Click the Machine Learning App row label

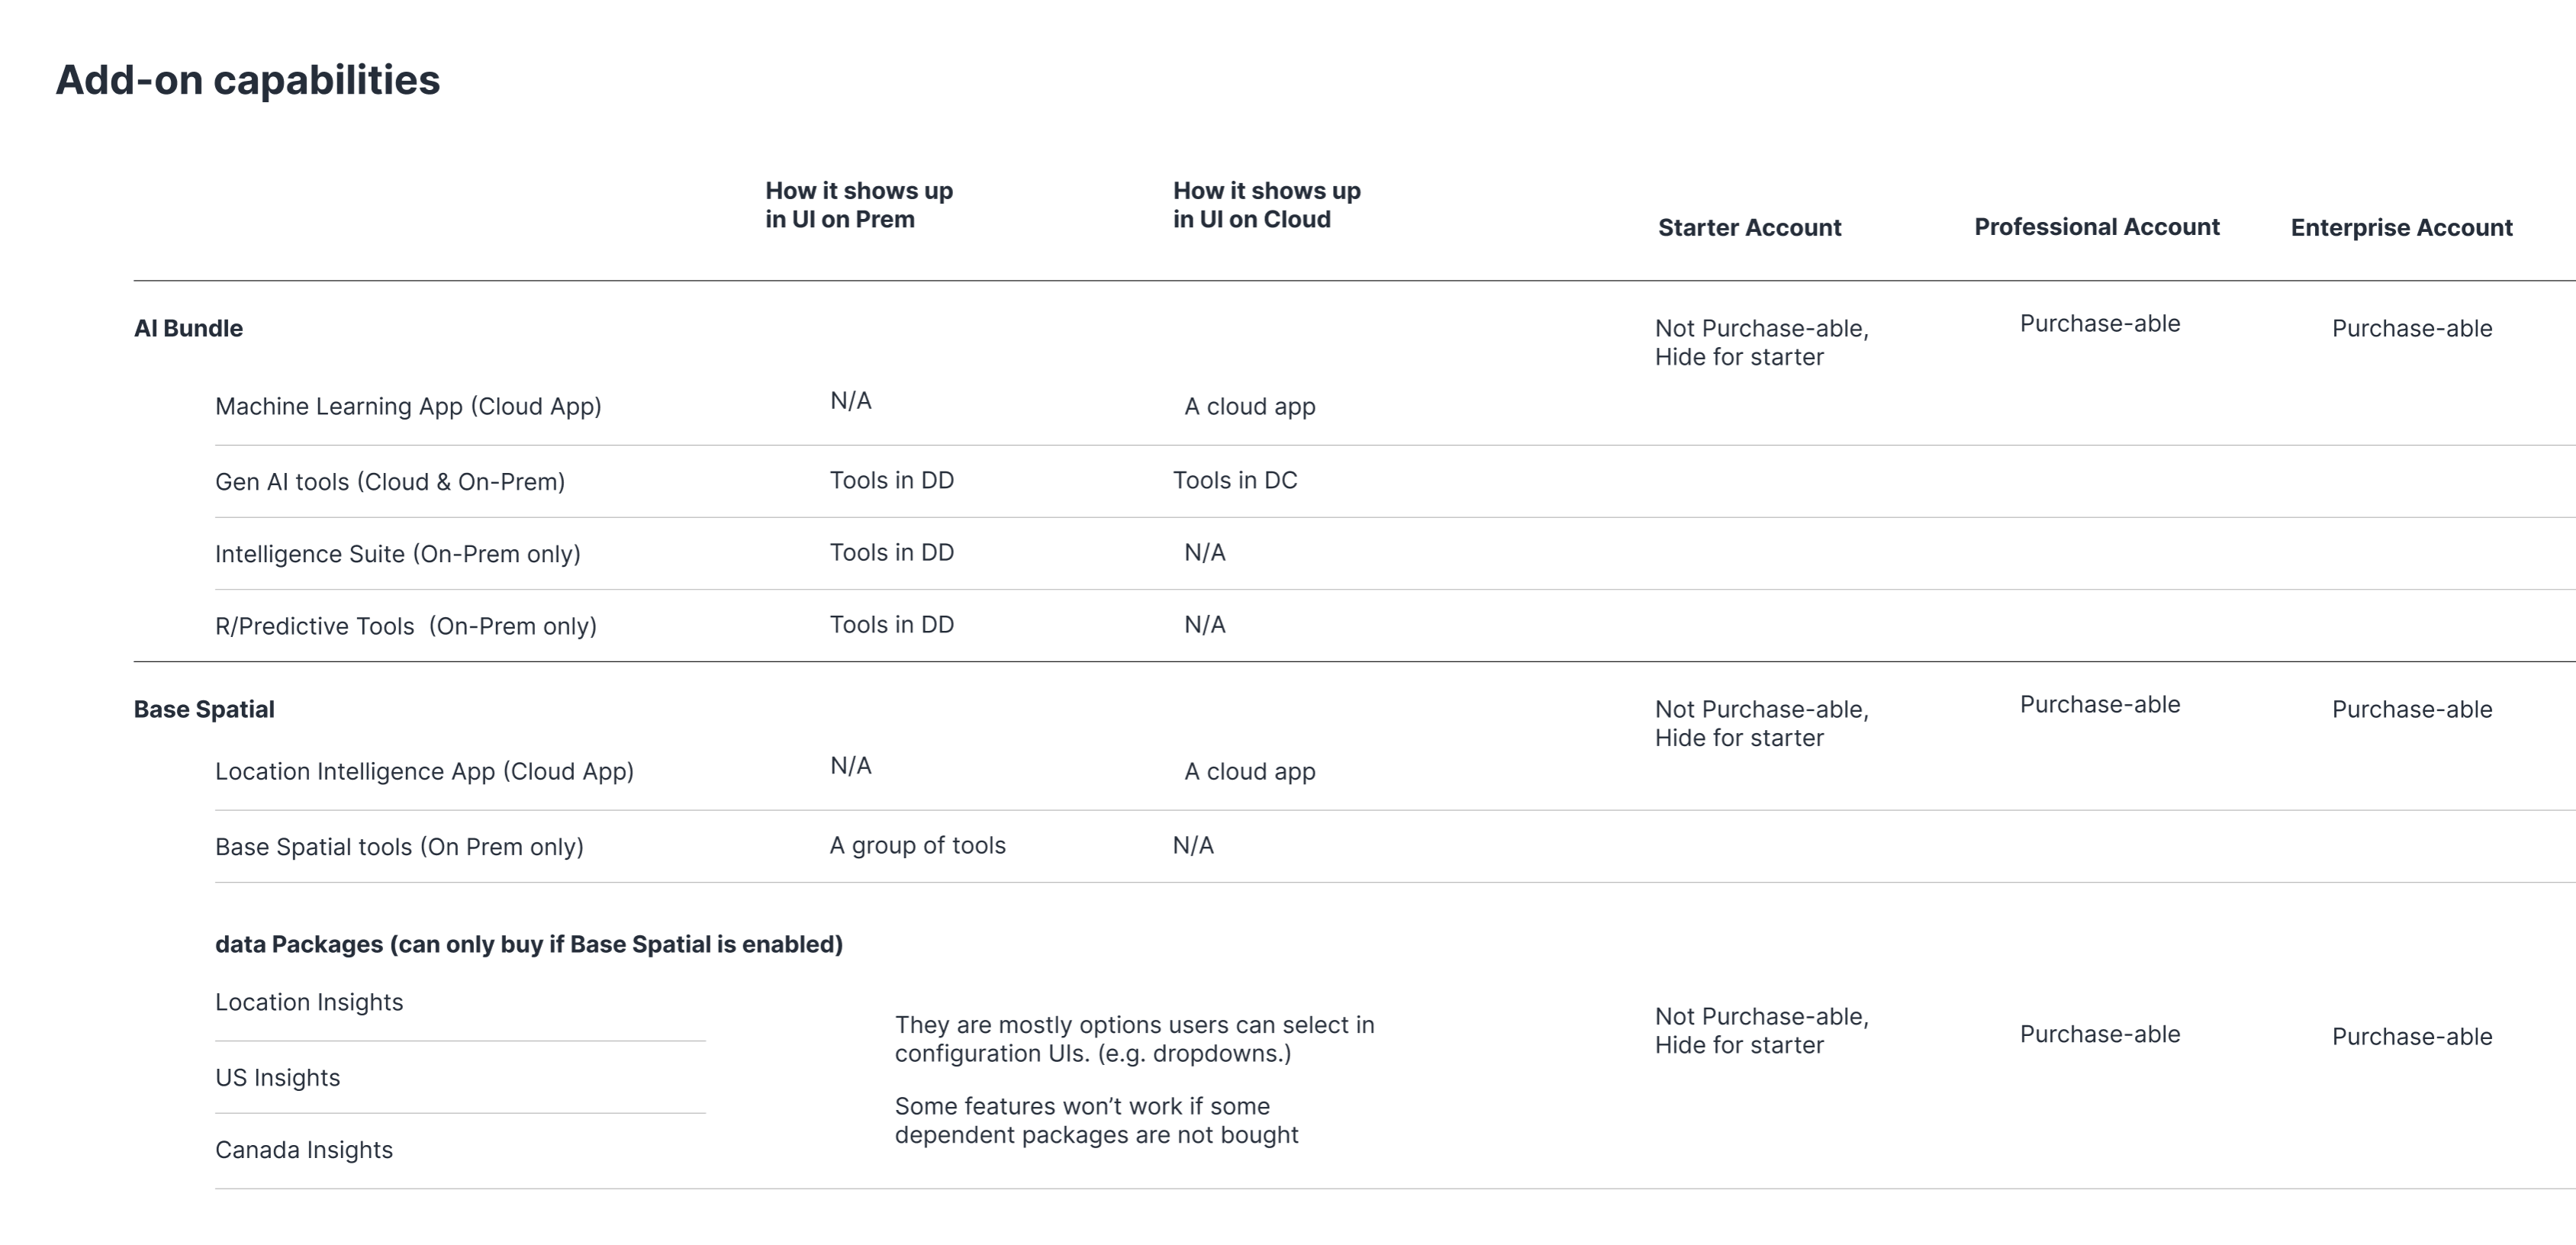tap(408, 406)
